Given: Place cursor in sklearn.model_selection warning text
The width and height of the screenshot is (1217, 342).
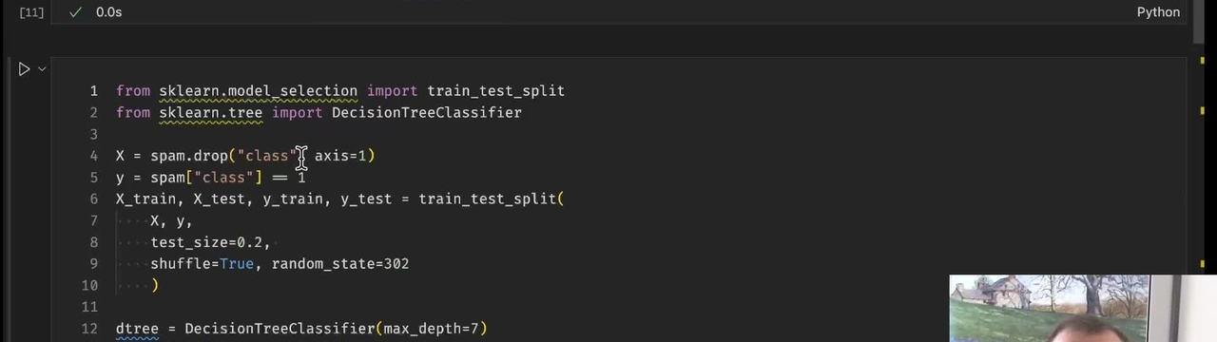Looking at the screenshot, I should click(x=258, y=91).
